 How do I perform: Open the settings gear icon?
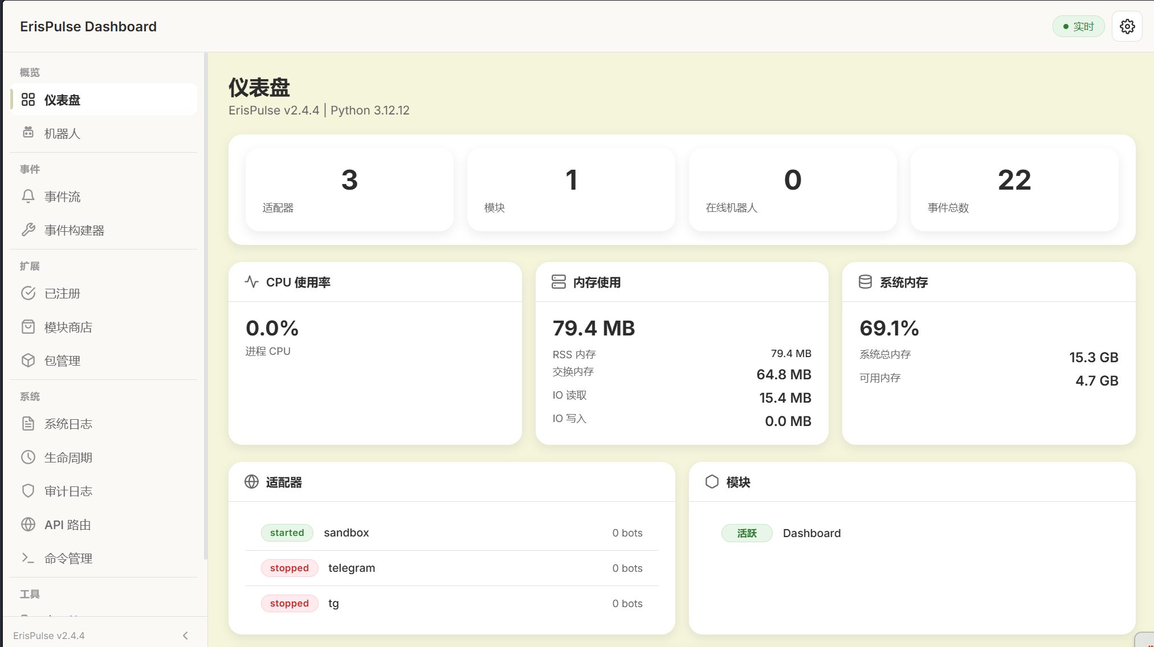[x=1127, y=26]
